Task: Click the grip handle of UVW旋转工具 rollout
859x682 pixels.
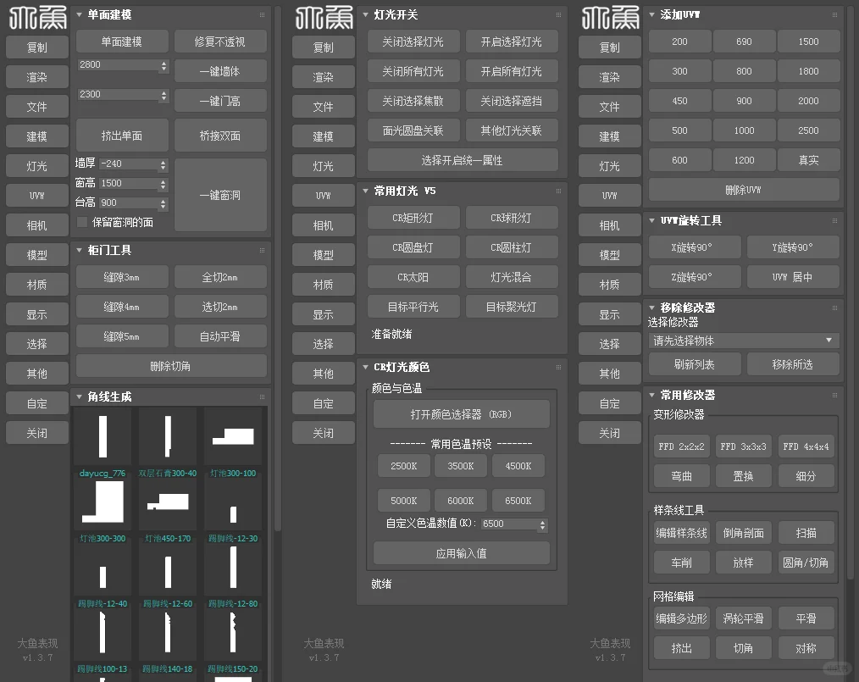Action: click(834, 221)
